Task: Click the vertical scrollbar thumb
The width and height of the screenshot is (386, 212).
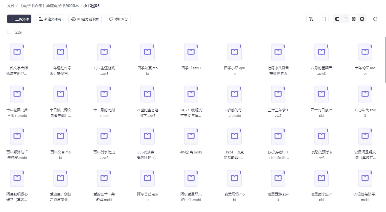Action: (385, 59)
